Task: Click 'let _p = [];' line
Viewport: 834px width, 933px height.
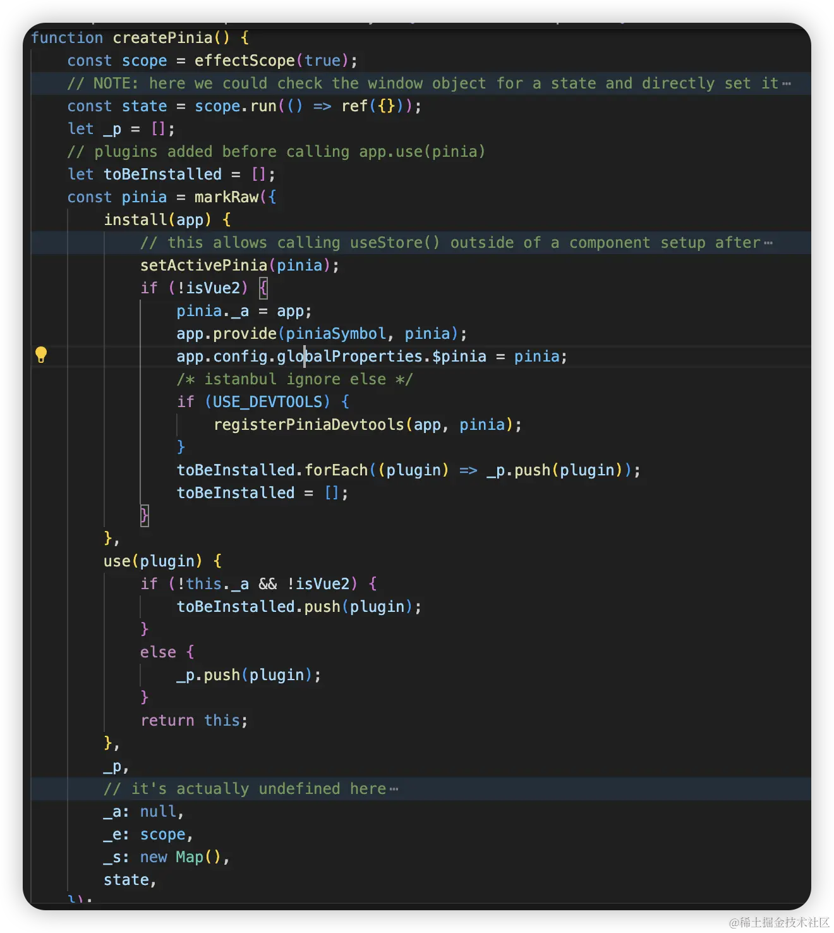Action: [121, 130]
